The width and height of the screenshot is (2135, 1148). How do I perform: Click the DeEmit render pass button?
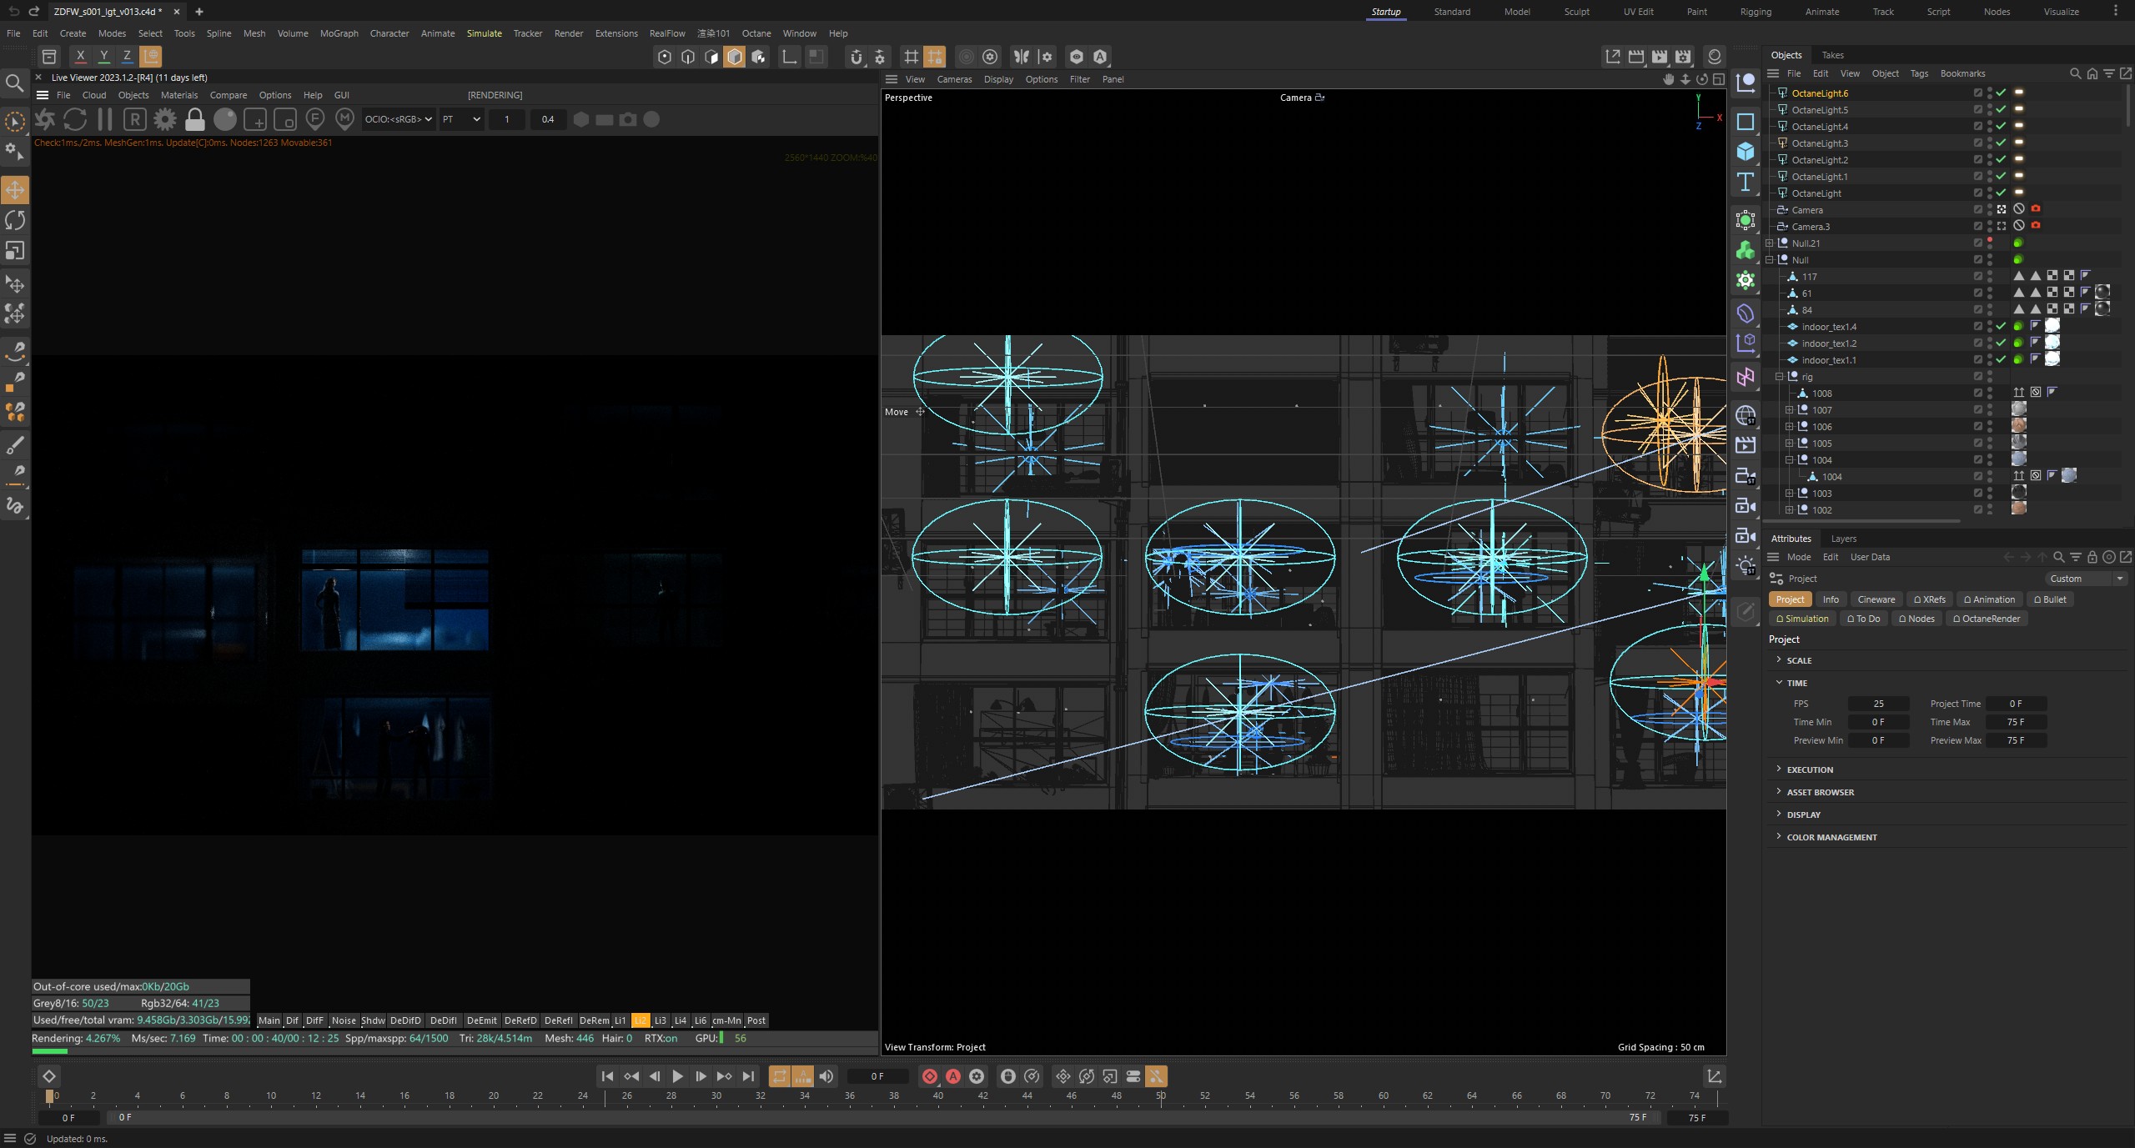coord(481,1020)
